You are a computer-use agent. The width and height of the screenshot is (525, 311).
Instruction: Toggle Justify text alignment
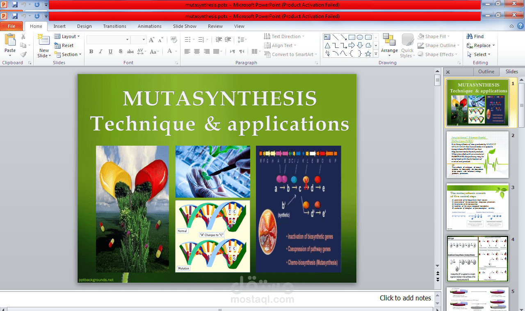pyautogui.click(x=216, y=52)
